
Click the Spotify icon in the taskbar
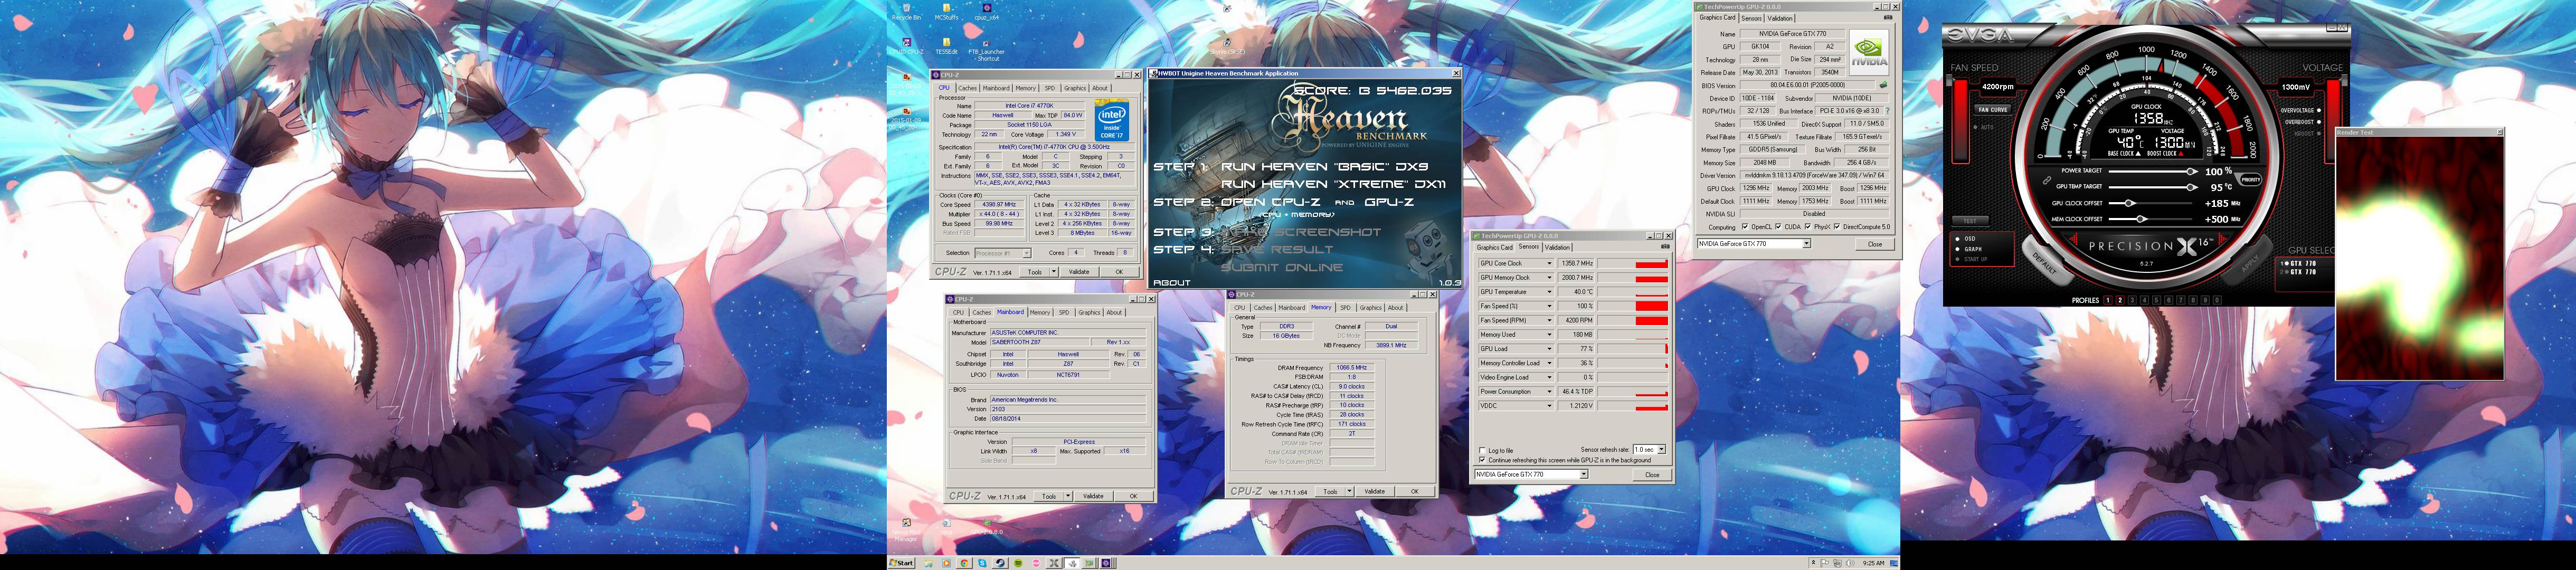(x=1018, y=563)
